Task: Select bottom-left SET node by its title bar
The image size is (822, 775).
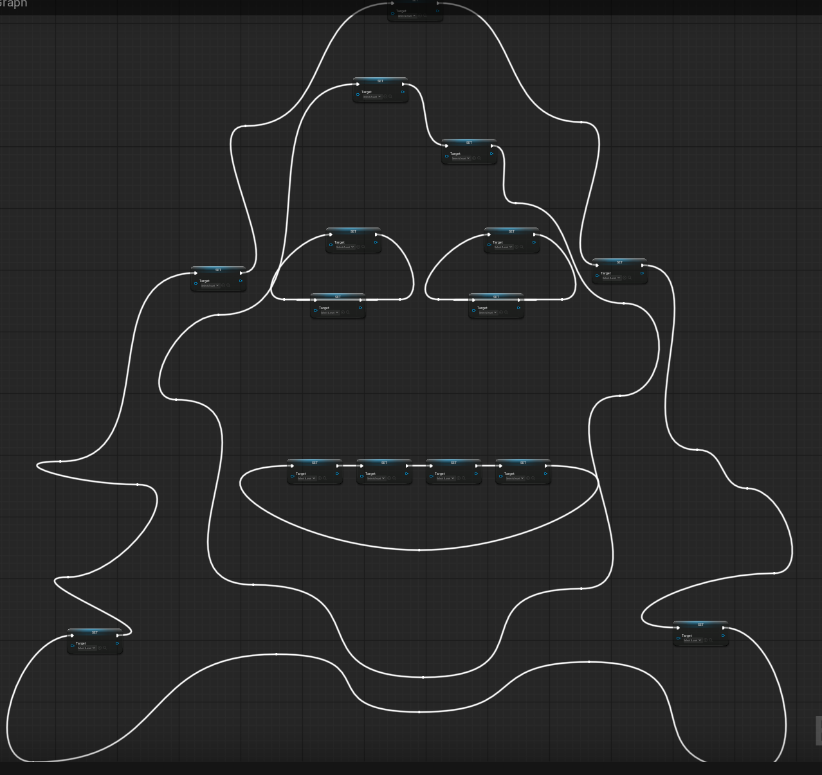Action: coord(95,632)
